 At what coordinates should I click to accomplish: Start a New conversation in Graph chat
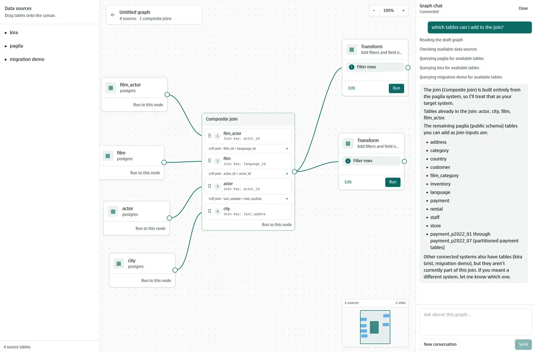point(440,344)
